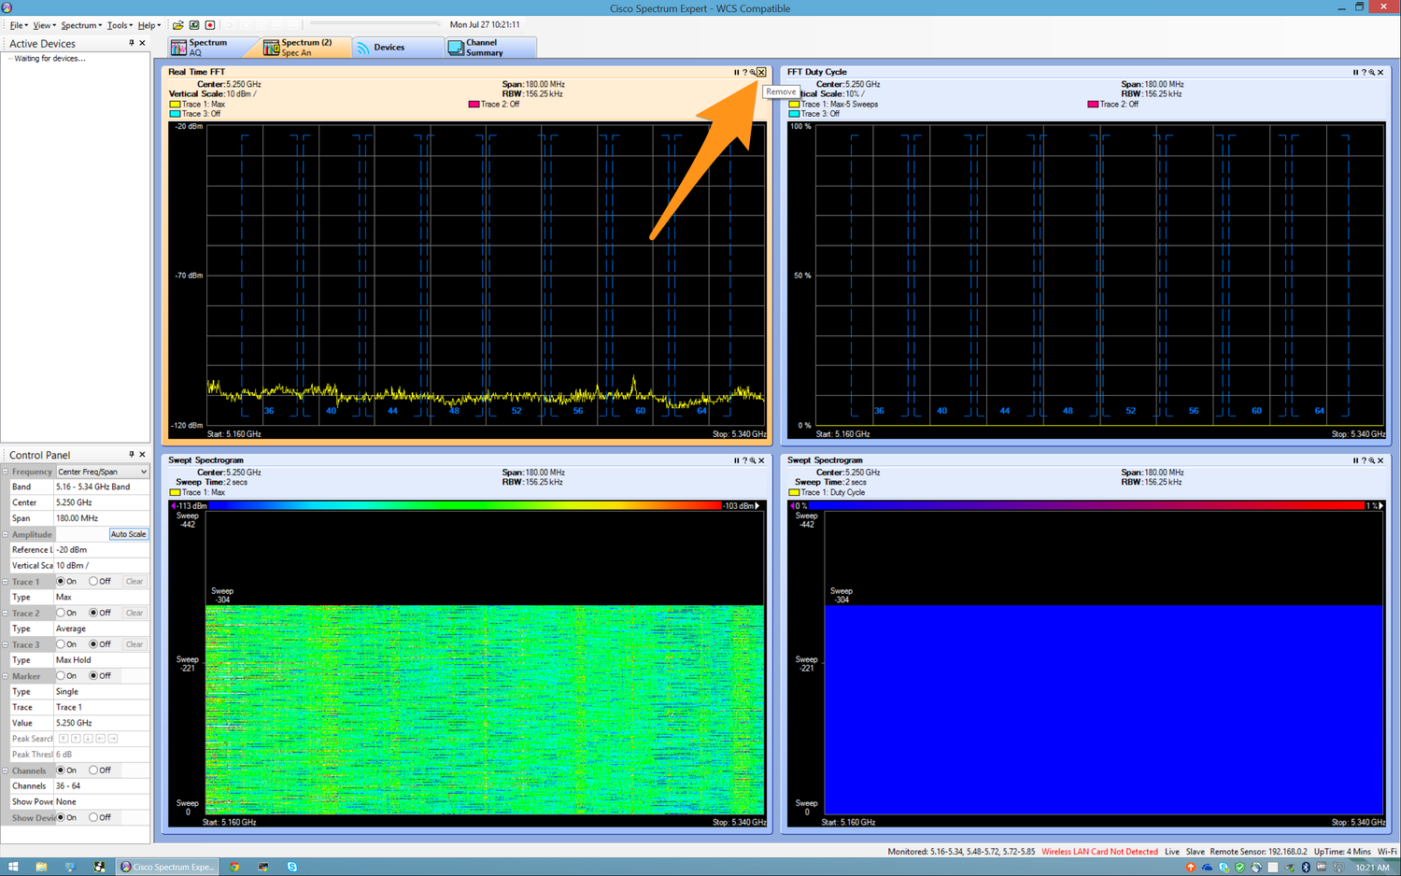Click the -113 dBm color scale arrow
This screenshot has height=876, width=1401.
pos(174,505)
